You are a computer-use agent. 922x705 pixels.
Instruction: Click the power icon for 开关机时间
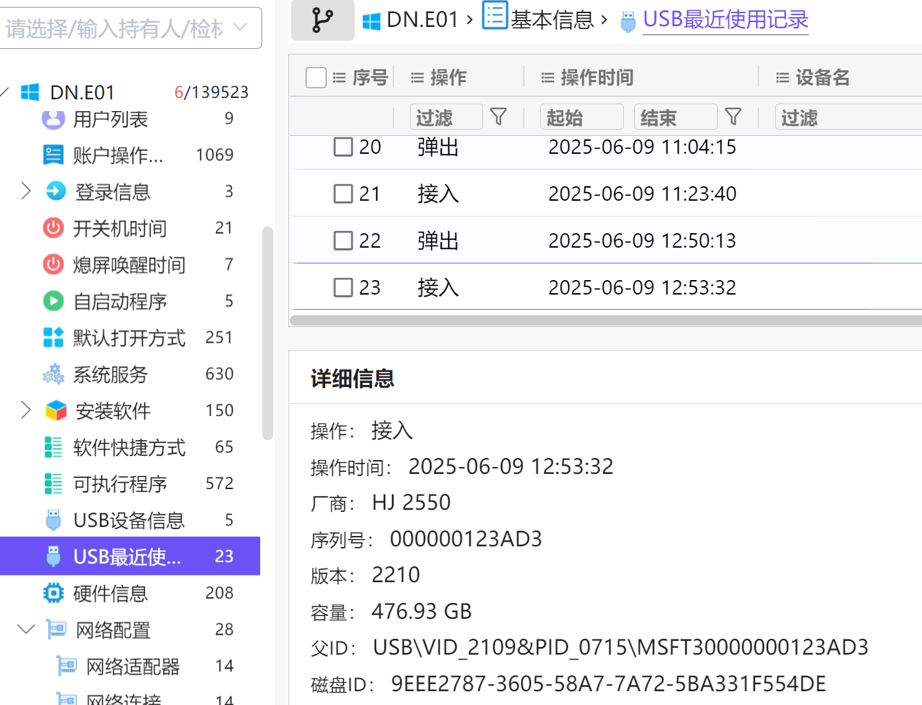(x=53, y=228)
